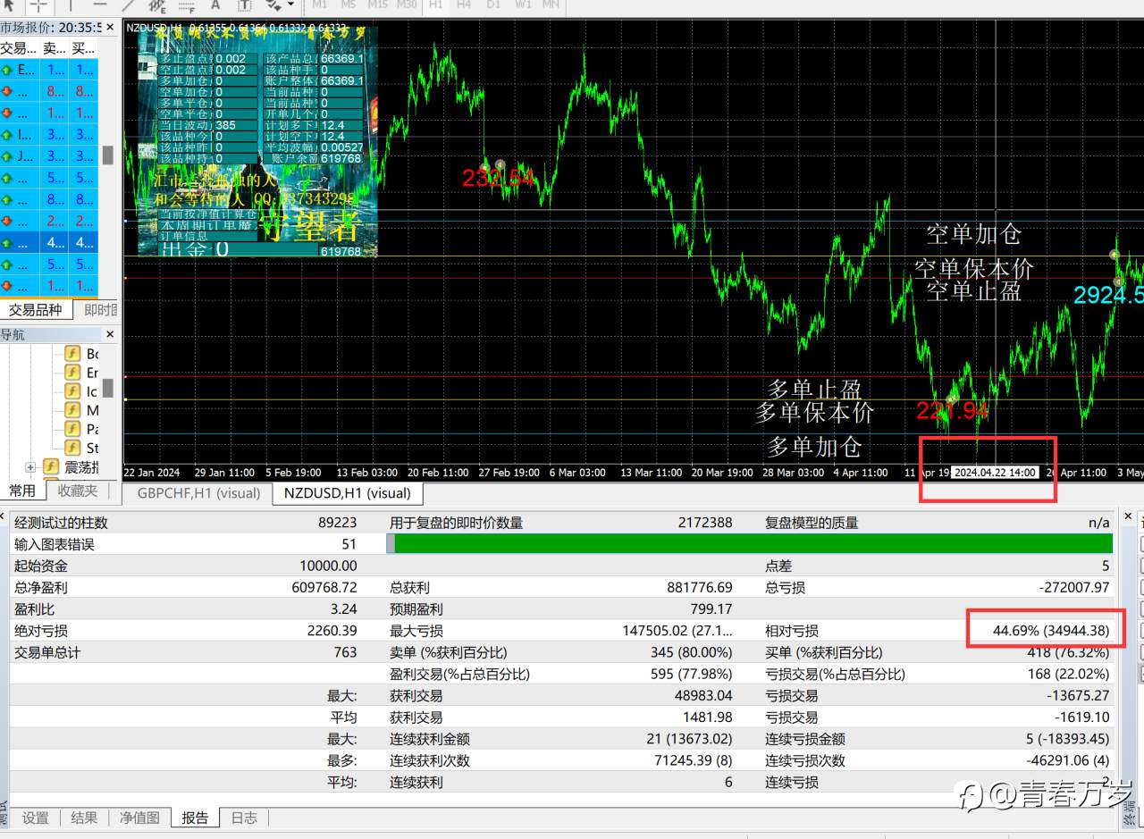Switch to NZDUSD,H1 (visual) chart tab
The height and width of the screenshot is (839, 1144).
347,492
